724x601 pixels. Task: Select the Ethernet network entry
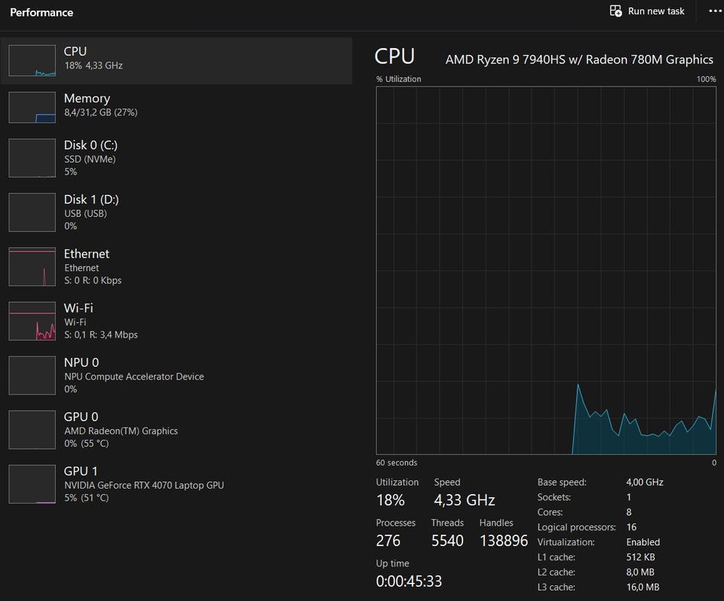point(176,267)
